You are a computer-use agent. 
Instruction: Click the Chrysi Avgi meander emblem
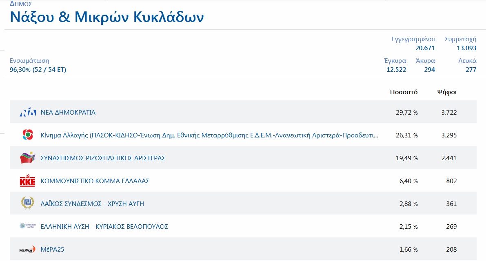point(28,203)
